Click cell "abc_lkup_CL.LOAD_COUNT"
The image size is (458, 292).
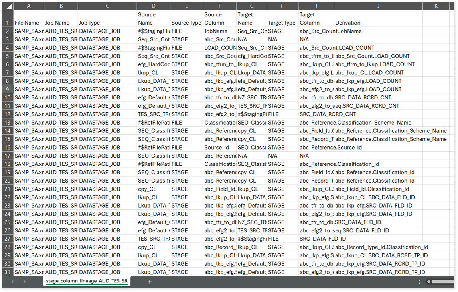tap(378, 73)
